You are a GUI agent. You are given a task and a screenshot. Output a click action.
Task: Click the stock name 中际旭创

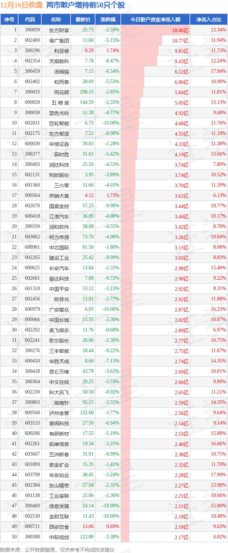click(x=59, y=537)
